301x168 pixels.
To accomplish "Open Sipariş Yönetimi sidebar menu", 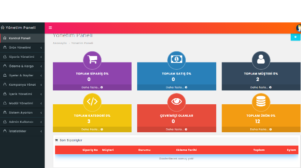I will click(22, 57).
